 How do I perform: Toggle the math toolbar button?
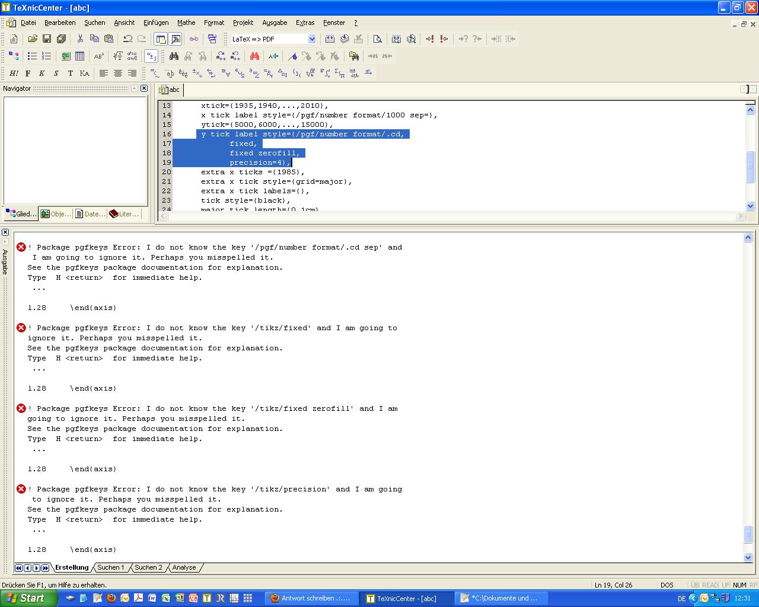pos(151,56)
